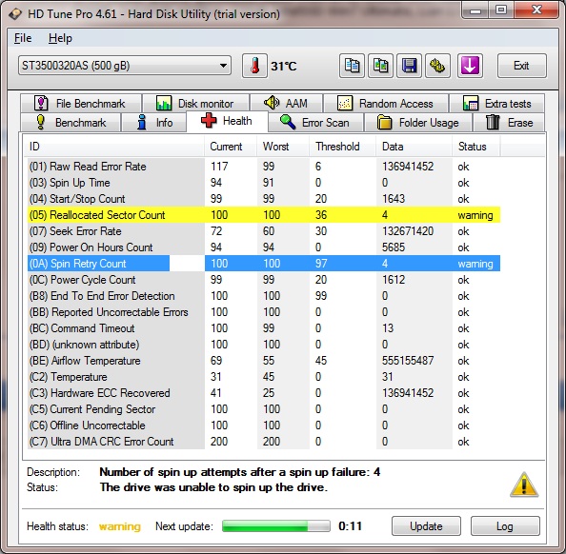Select the Power Cycle Count row
566x554 pixels.
[x=264, y=280]
